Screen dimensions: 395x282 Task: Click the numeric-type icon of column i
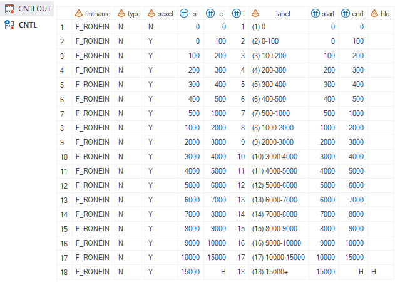tap(236, 13)
